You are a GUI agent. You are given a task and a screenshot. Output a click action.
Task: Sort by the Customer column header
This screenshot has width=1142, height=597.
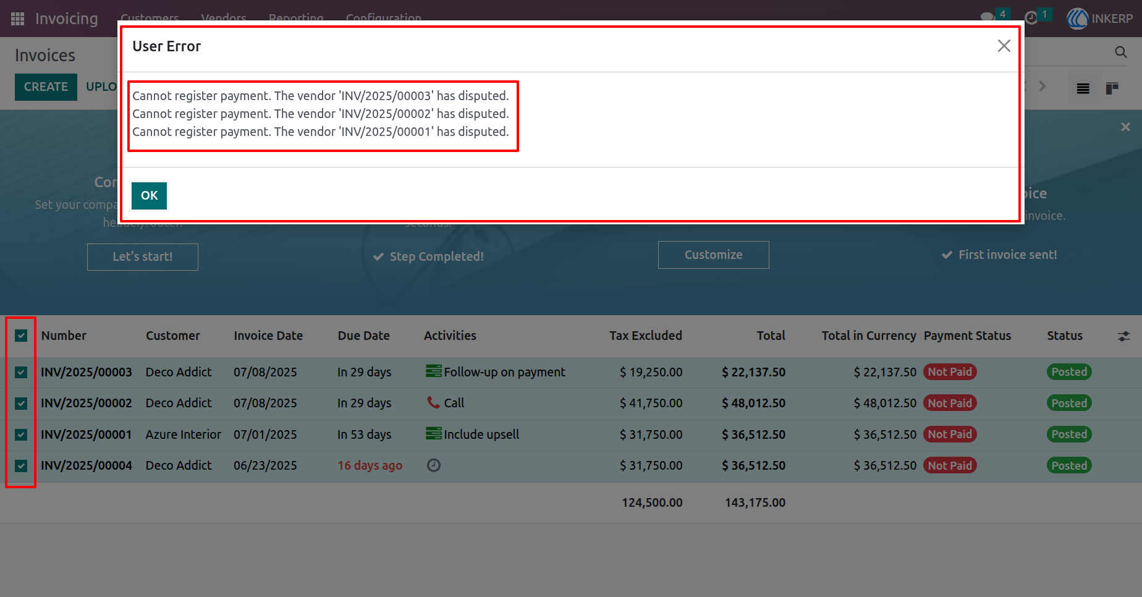coord(173,336)
